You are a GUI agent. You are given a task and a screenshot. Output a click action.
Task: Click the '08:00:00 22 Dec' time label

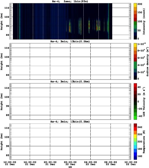111,163
